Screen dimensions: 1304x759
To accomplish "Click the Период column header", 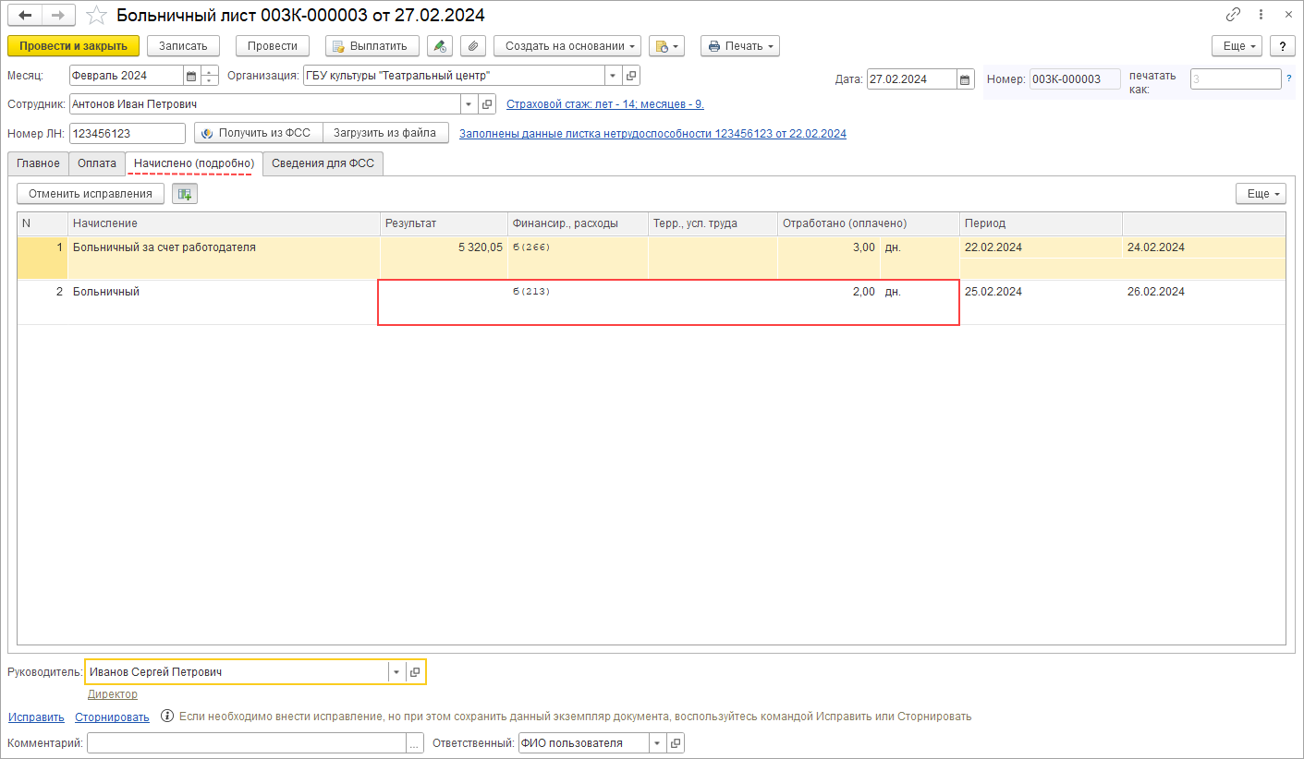I will [1041, 223].
